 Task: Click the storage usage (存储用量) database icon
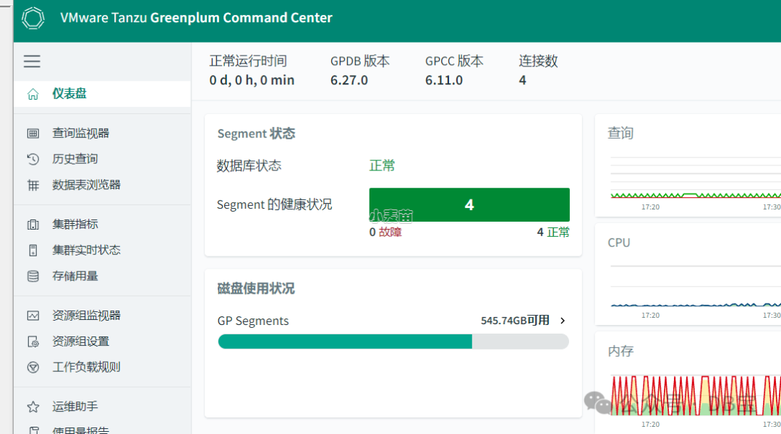pyautogui.click(x=33, y=276)
